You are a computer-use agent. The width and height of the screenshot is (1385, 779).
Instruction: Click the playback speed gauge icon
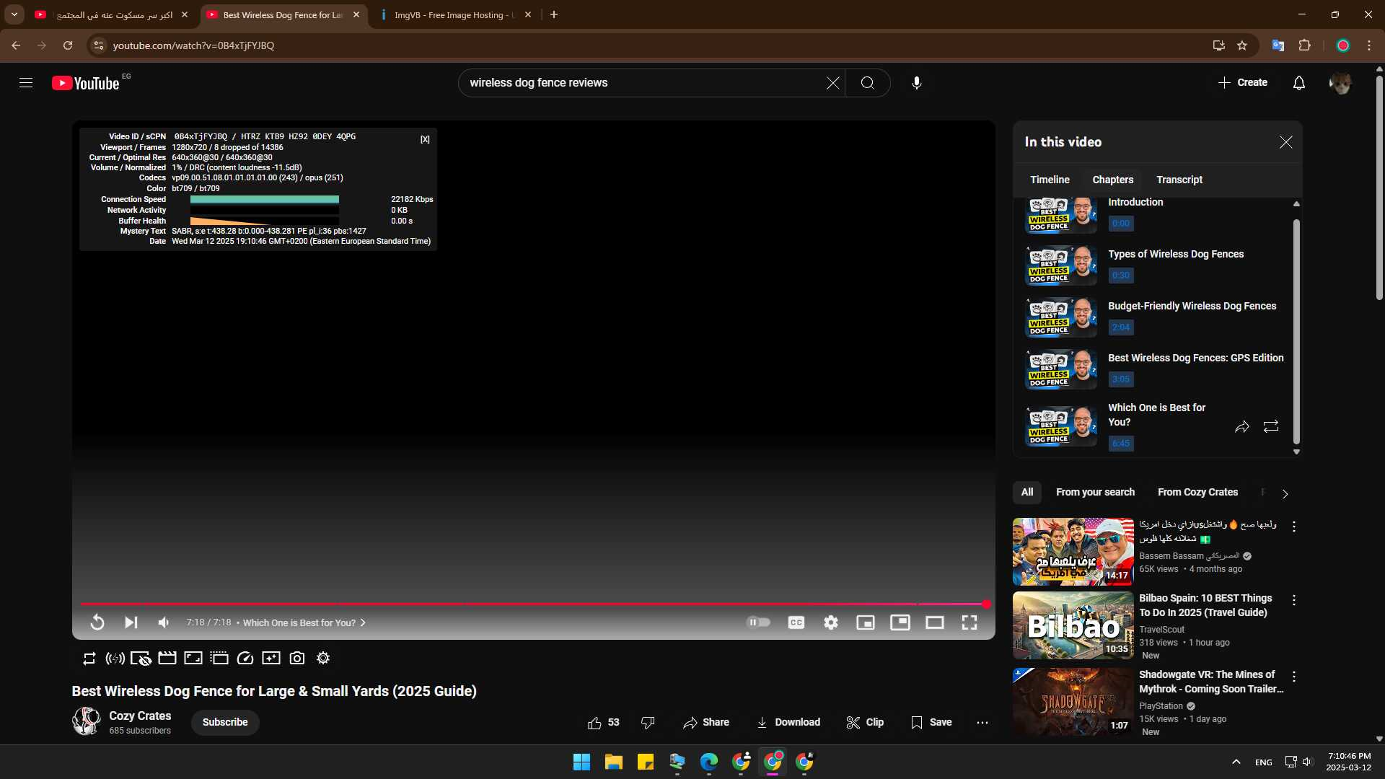(x=245, y=658)
